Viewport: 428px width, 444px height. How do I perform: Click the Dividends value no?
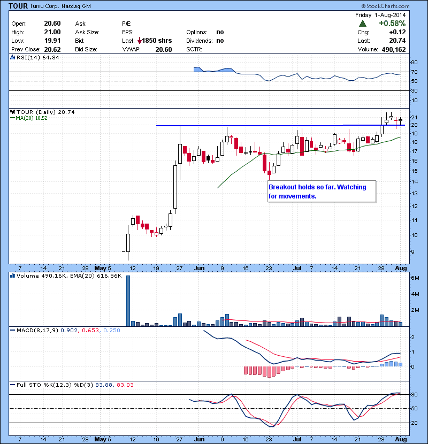click(220, 41)
